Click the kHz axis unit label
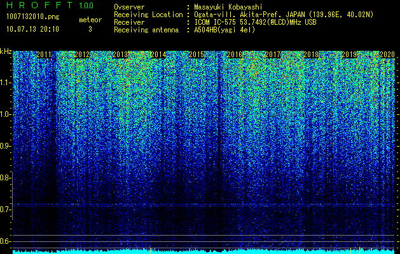Image resolution: width=400 pixels, height=254 pixels. (x=6, y=51)
